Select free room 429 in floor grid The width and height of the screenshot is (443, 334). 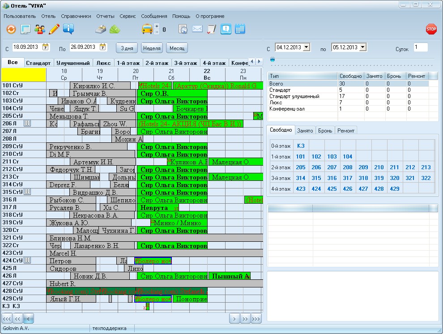394,189
